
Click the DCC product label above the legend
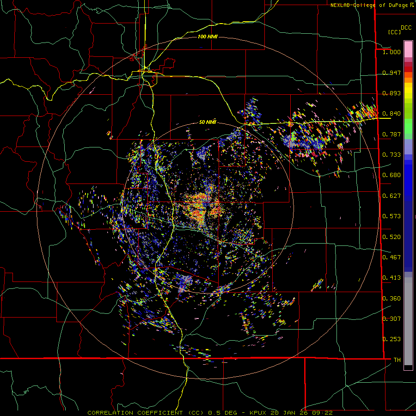pyautogui.click(x=406, y=28)
